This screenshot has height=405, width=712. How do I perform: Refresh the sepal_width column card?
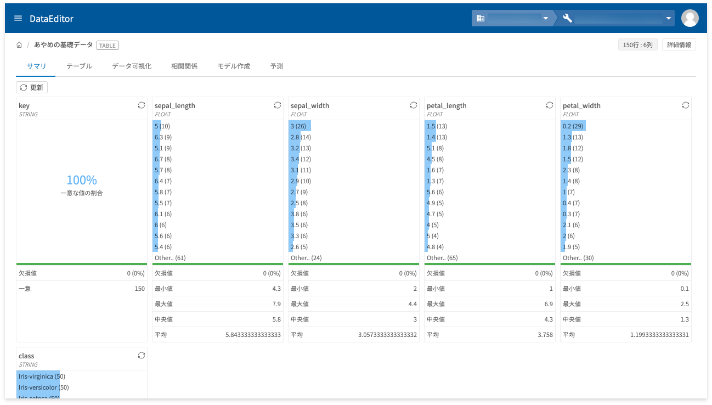coord(414,105)
